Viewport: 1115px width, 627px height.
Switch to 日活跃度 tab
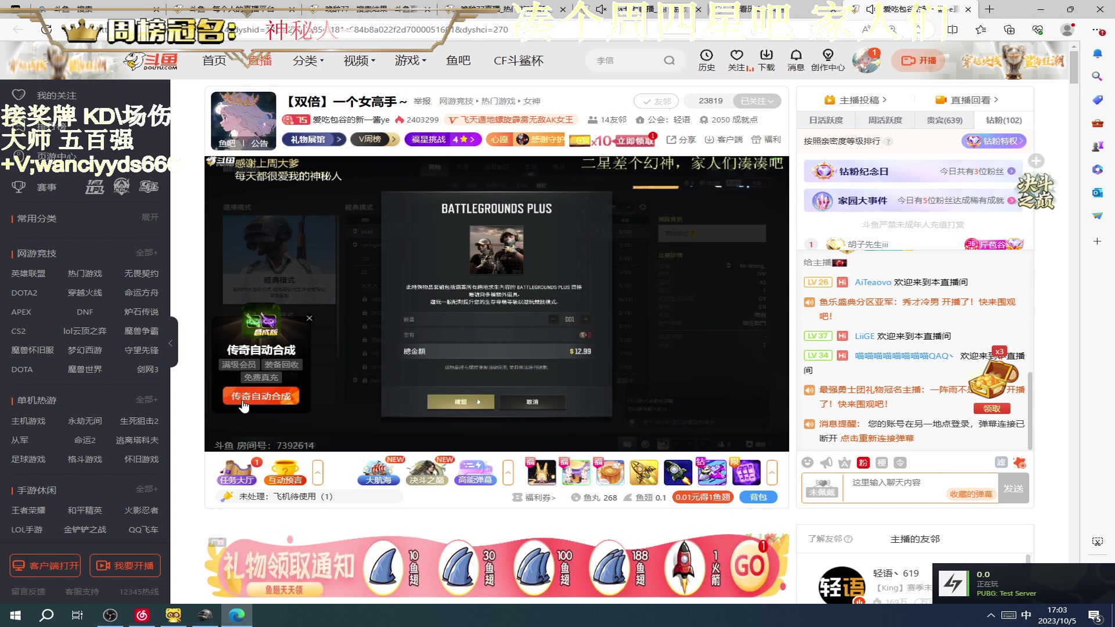pos(826,120)
